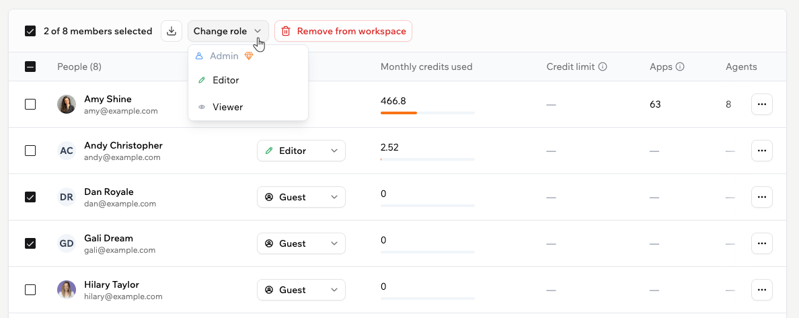Close the Change role dropdown
Screen dimensions: 799x318
[x=228, y=31]
